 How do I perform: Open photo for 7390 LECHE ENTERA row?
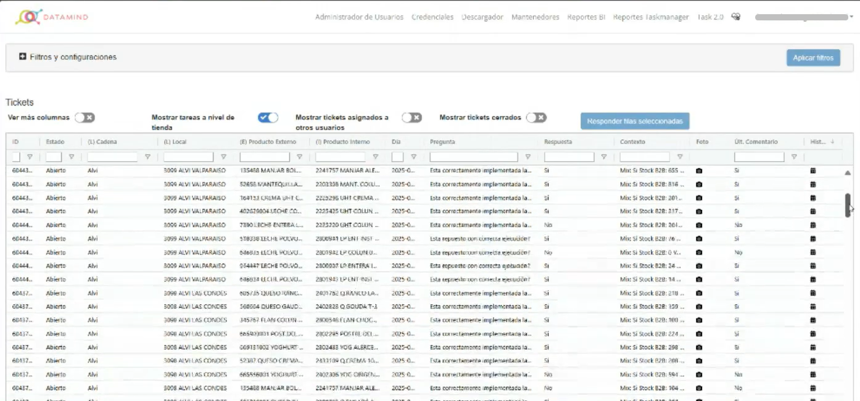699,225
